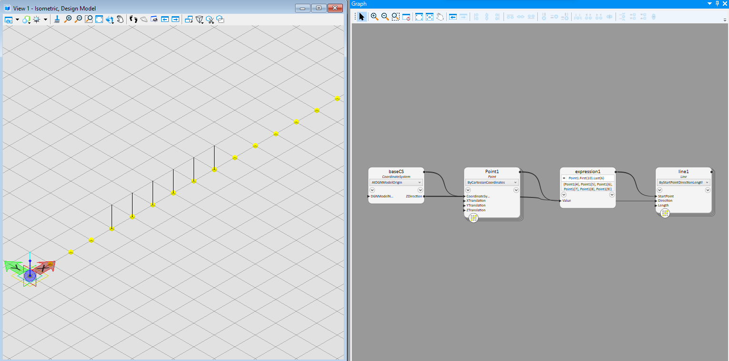Select the line1 node title
This screenshot has width=729, height=361.
point(684,172)
